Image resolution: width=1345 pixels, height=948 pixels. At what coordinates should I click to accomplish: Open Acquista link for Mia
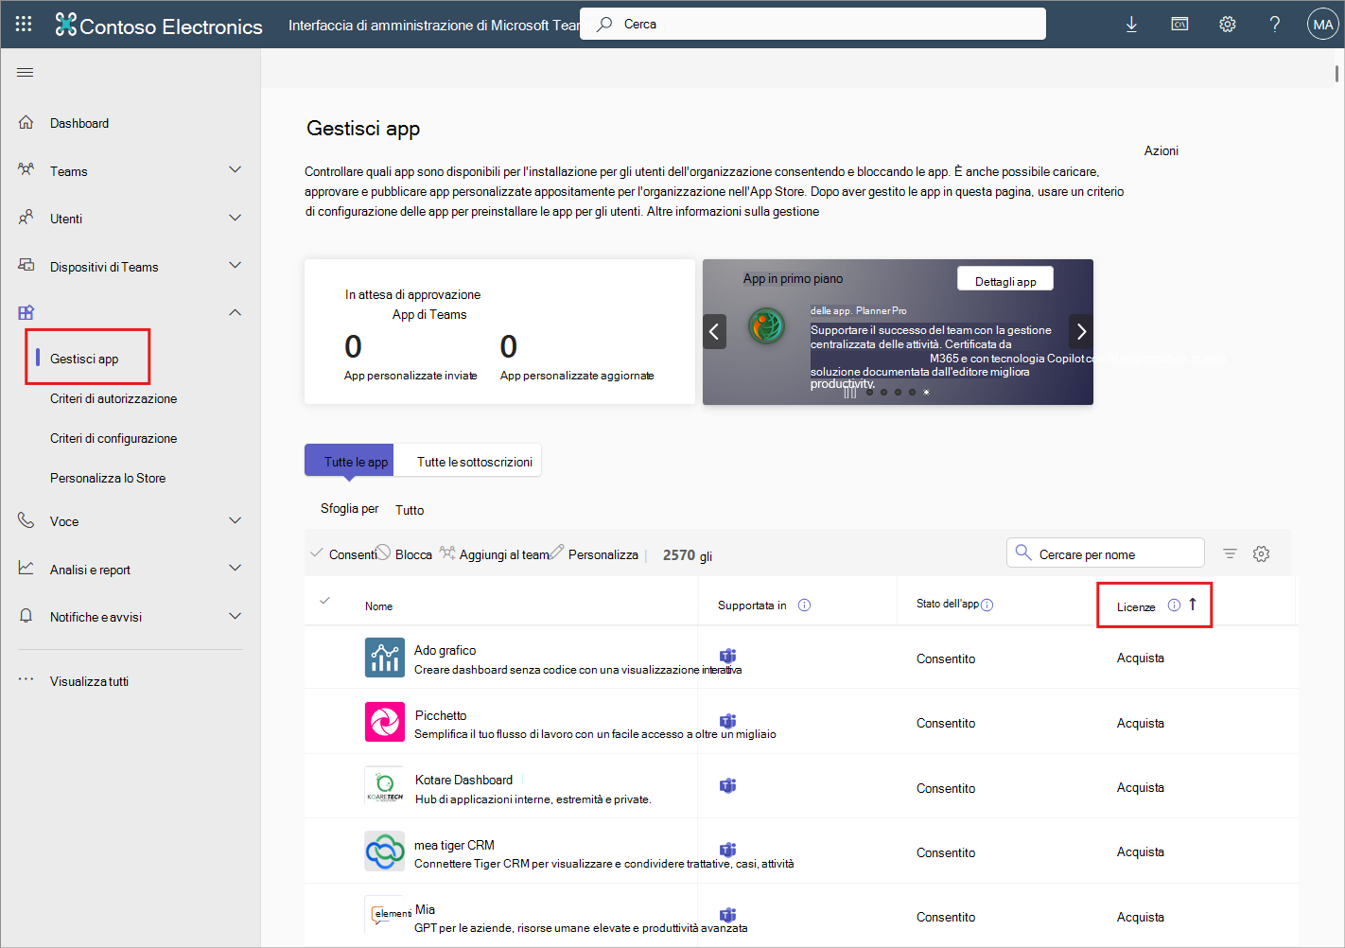[x=1140, y=917]
